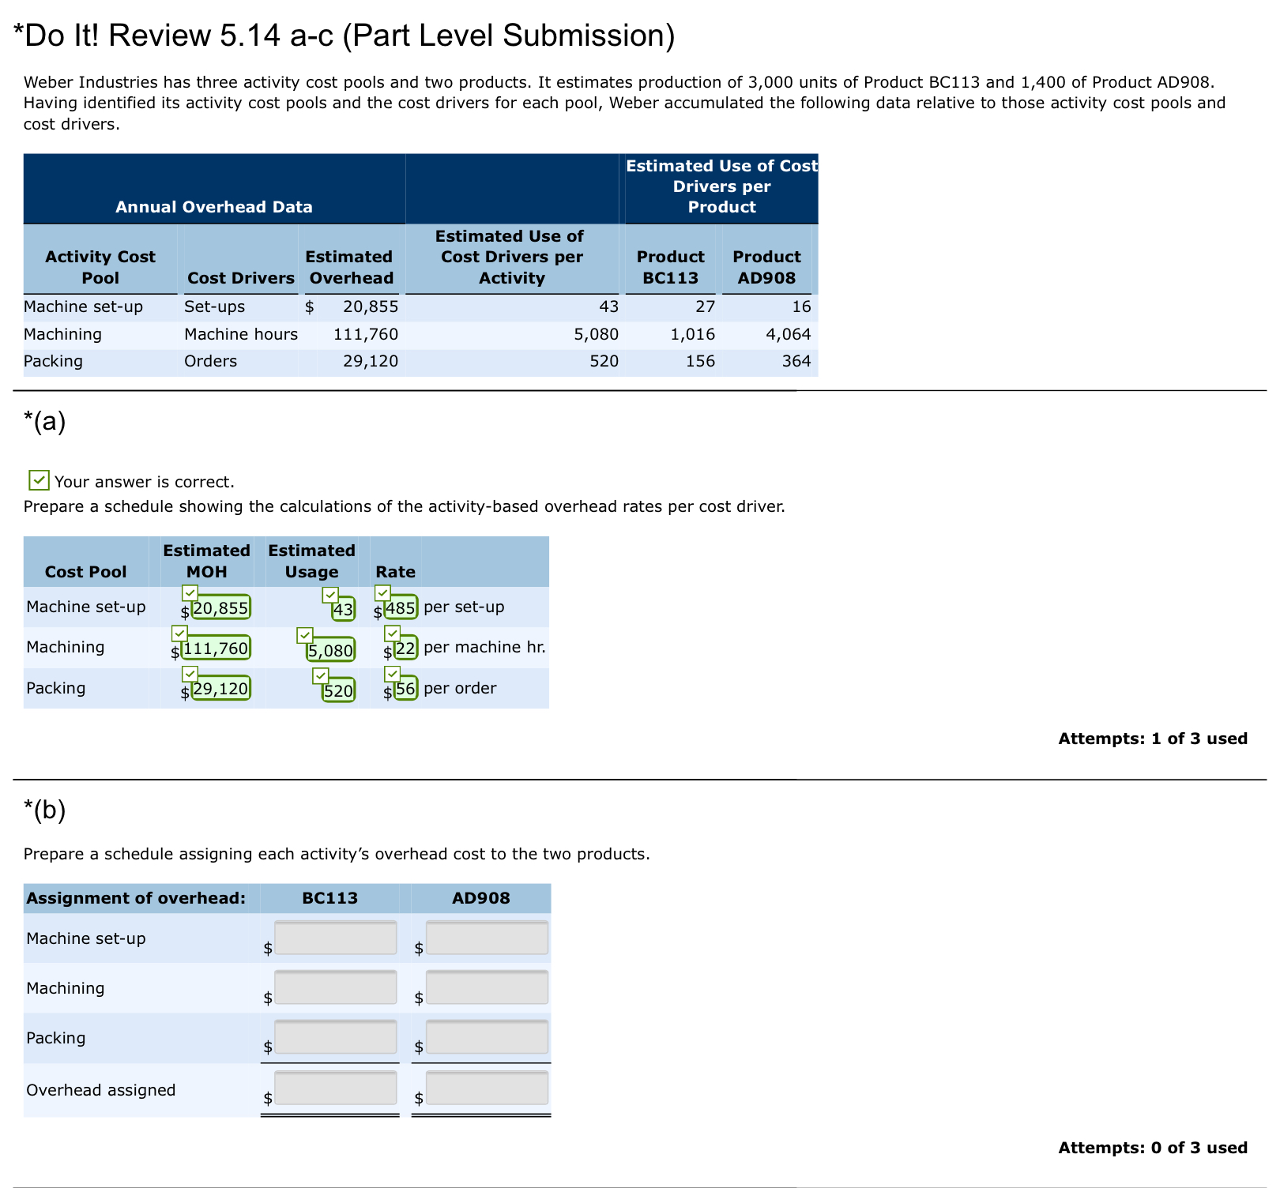Select the 56 per order rate field
The height and width of the screenshot is (1188, 1280).
(x=405, y=689)
